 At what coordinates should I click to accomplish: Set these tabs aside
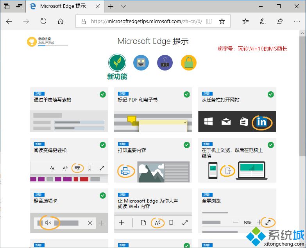click(x=19, y=6)
